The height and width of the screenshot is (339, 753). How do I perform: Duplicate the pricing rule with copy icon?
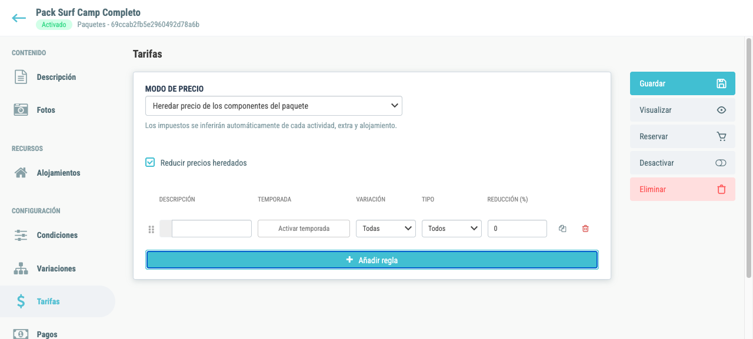[x=562, y=229]
